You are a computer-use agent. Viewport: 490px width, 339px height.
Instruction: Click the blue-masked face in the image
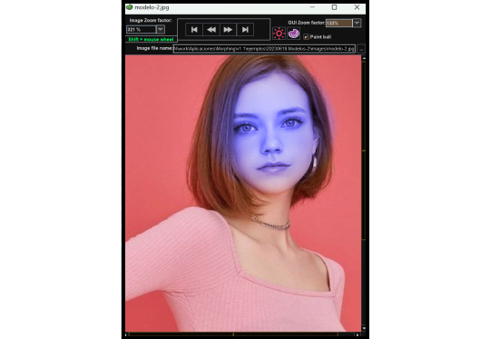coord(272,134)
